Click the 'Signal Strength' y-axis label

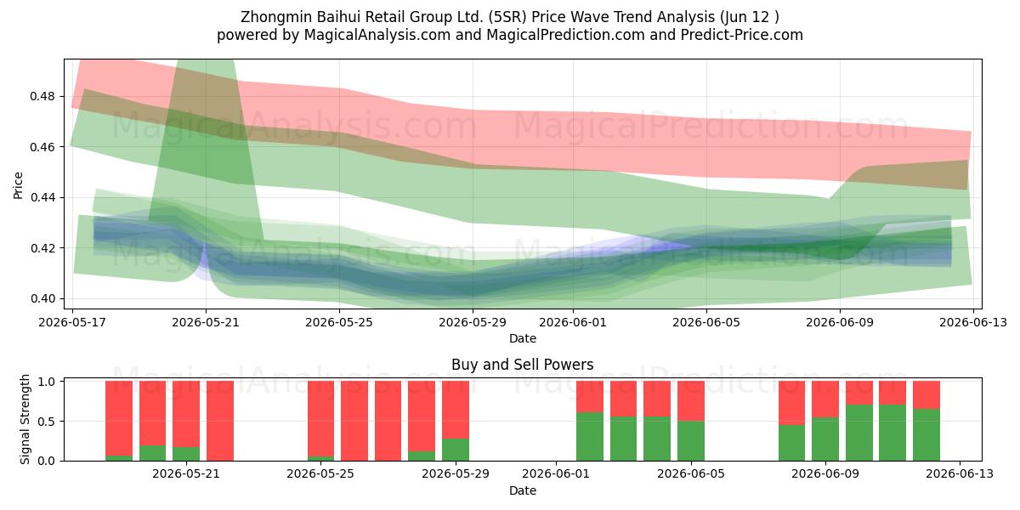pos(25,419)
